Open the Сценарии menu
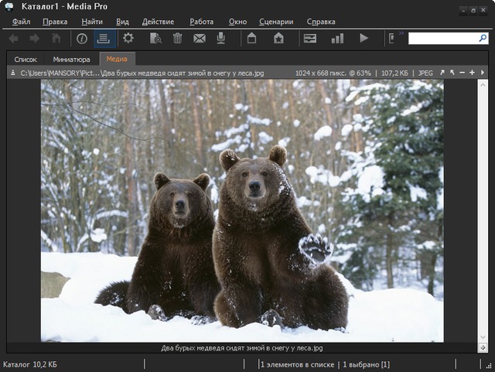 (276, 22)
